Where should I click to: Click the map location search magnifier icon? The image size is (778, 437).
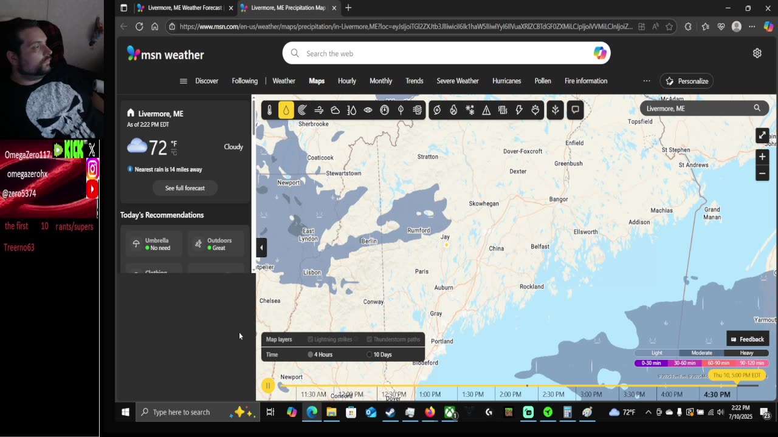point(757,108)
